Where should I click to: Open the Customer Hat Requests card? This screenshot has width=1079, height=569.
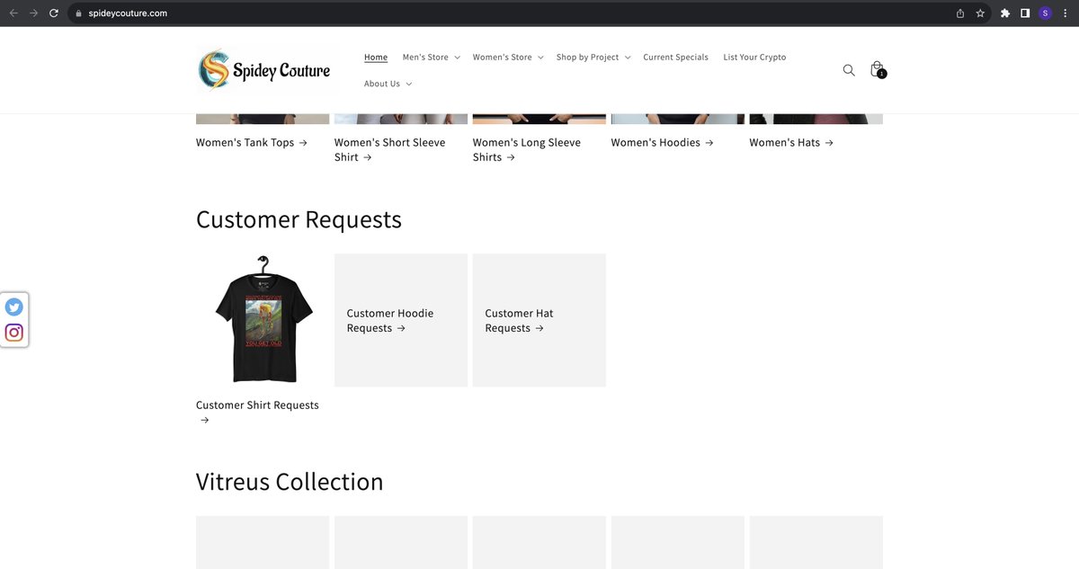coord(539,320)
